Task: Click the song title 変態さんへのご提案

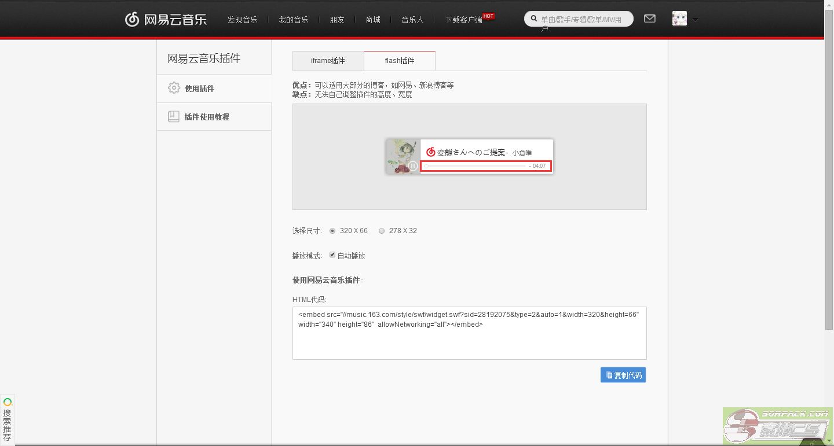Action: 472,152
